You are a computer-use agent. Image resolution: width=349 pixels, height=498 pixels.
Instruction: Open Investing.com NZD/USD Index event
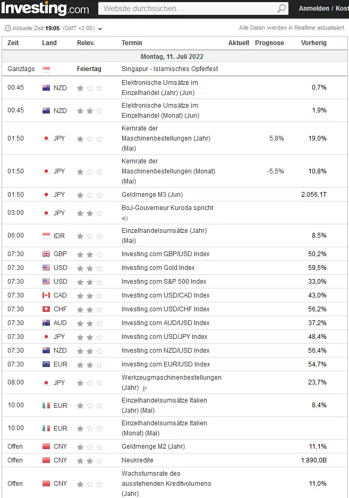point(165,351)
